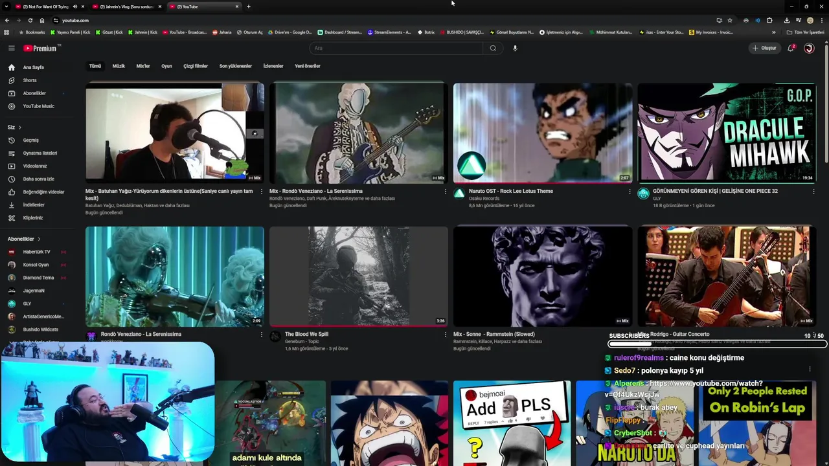Open more options for La Serenissima video
The height and width of the screenshot is (466, 829).
pyautogui.click(x=262, y=335)
